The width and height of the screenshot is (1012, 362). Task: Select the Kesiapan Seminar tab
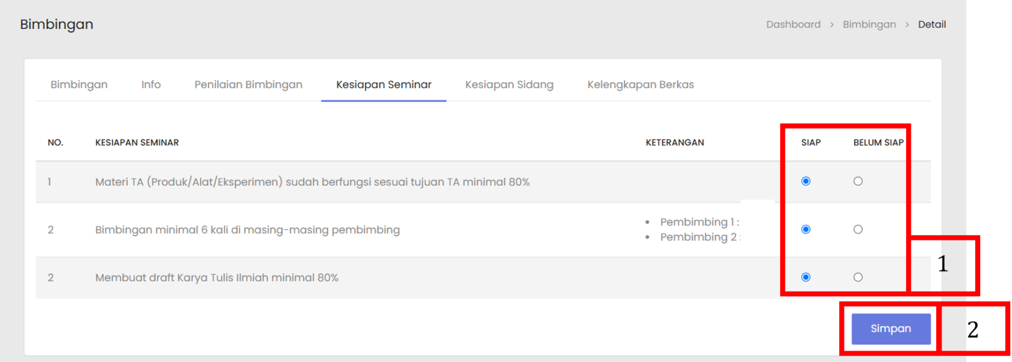384,85
